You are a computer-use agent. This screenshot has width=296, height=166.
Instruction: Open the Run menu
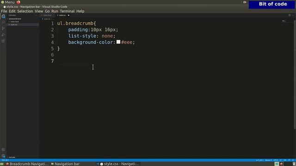tap(55, 11)
